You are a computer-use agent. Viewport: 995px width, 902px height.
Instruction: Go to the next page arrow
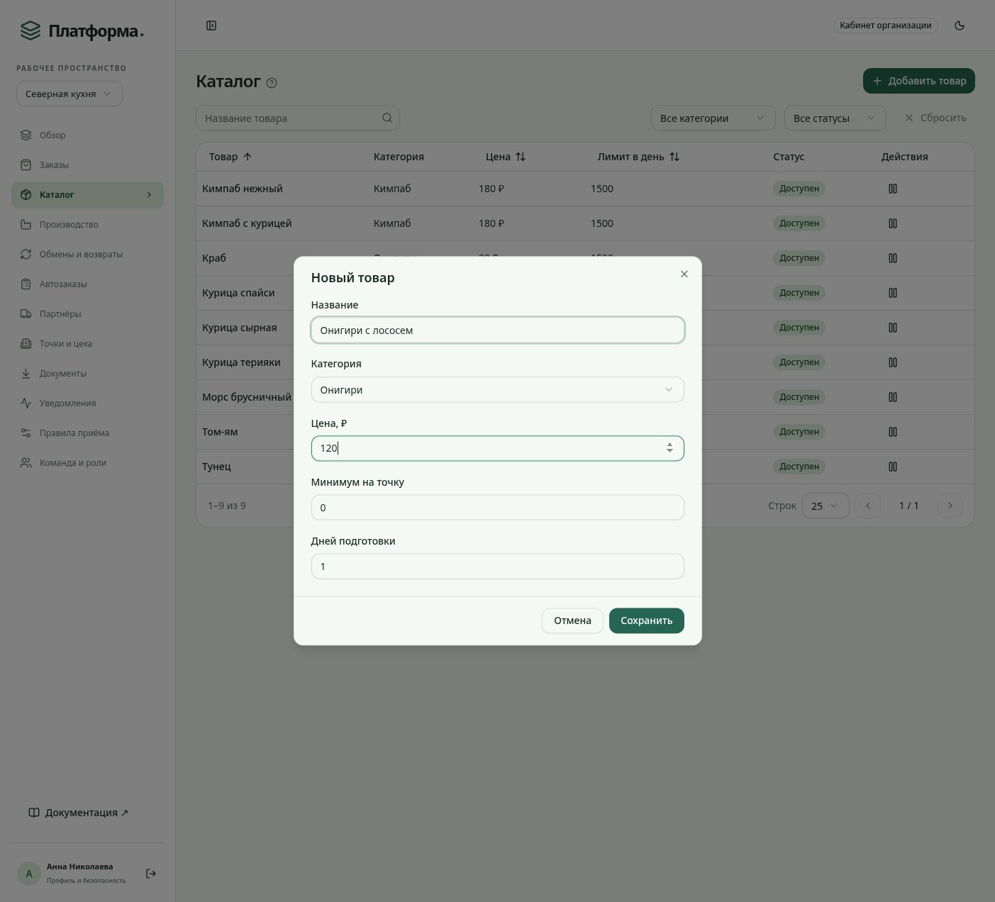[x=950, y=506]
